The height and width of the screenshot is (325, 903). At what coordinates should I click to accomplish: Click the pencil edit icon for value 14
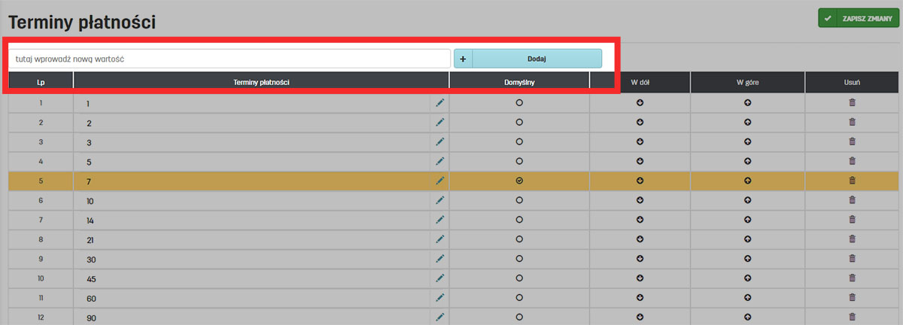click(x=439, y=220)
